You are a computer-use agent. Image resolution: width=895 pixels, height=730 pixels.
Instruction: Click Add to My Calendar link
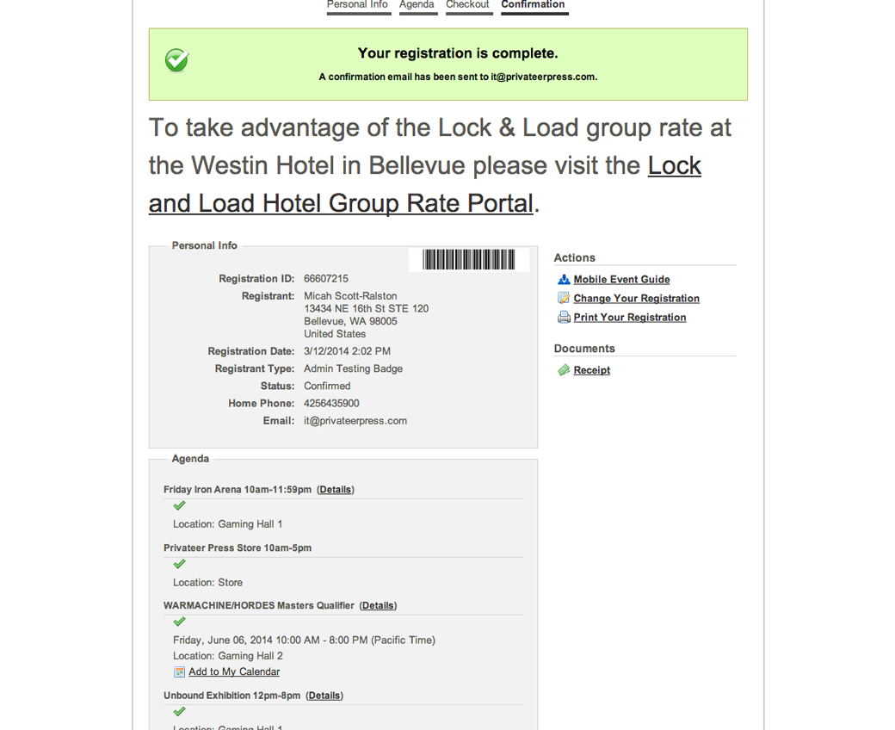tap(234, 672)
